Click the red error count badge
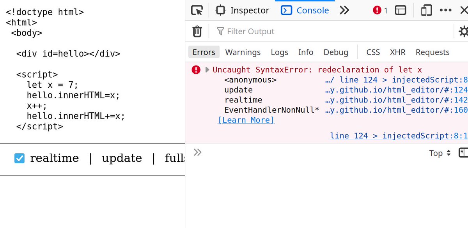Viewport: 468px width, 228px height. click(380, 11)
